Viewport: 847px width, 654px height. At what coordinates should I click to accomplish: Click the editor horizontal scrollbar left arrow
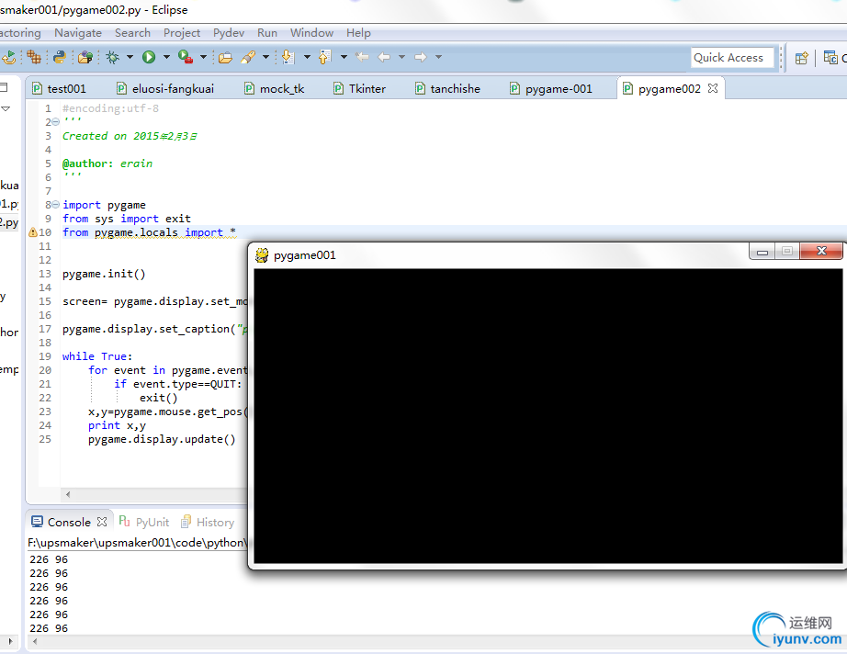68,494
